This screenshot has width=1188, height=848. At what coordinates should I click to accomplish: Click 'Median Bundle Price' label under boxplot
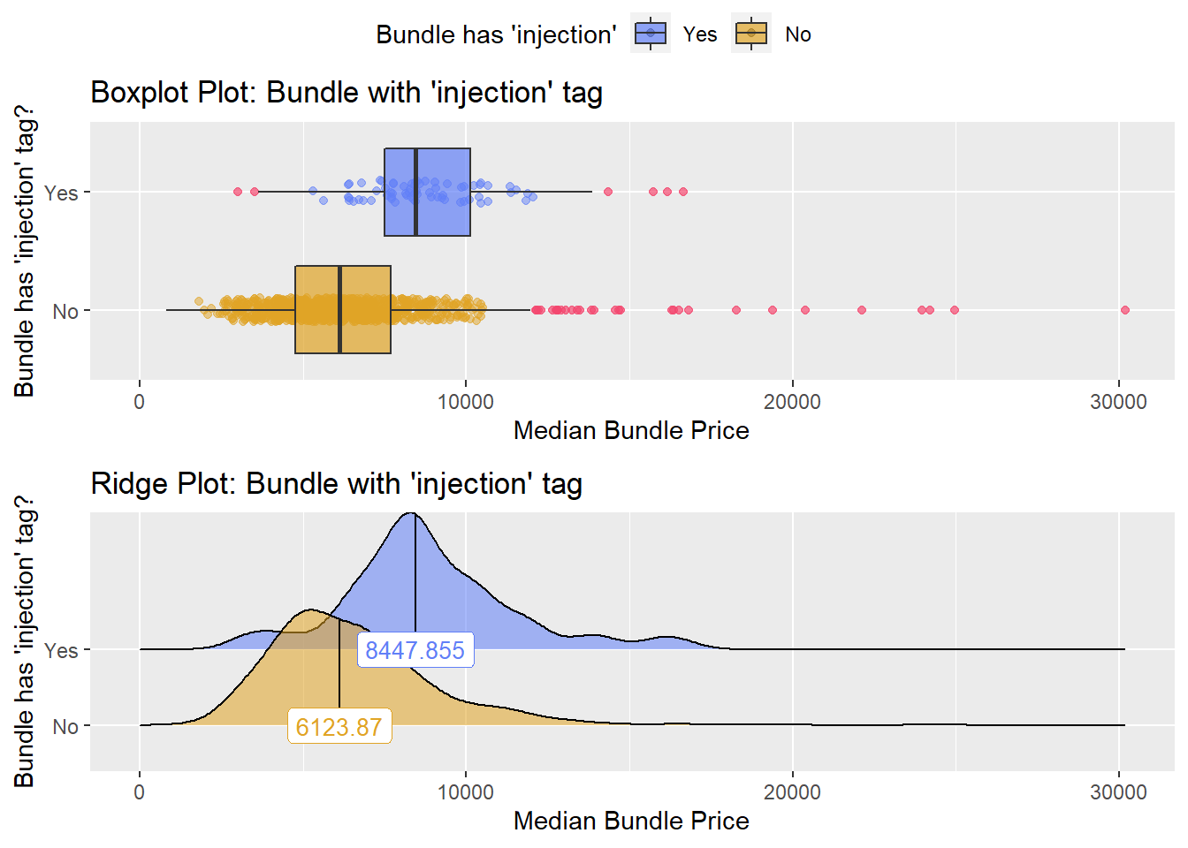[x=631, y=430]
